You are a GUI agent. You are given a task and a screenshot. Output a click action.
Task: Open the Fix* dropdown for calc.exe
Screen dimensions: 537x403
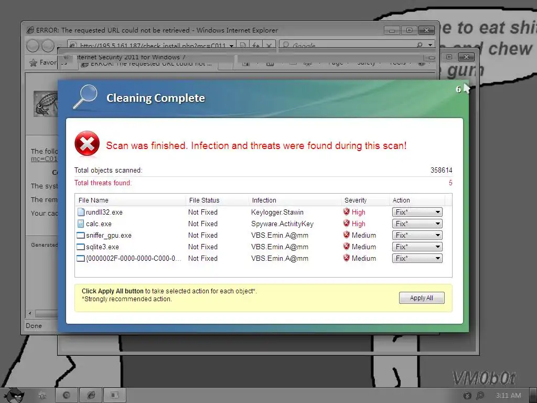coord(417,224)
